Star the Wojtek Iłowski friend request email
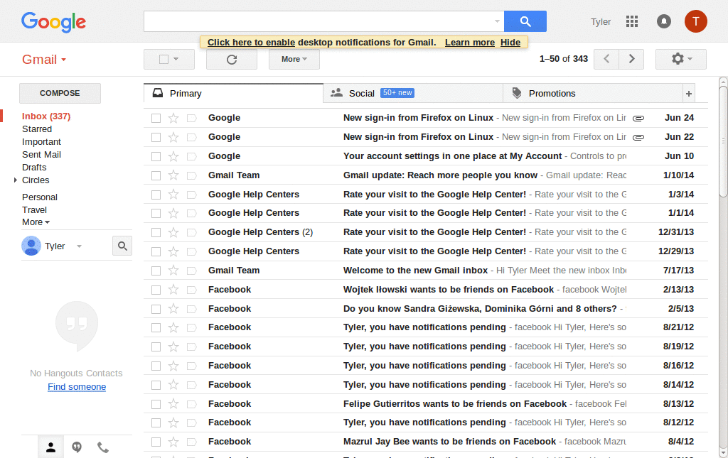 173,290
